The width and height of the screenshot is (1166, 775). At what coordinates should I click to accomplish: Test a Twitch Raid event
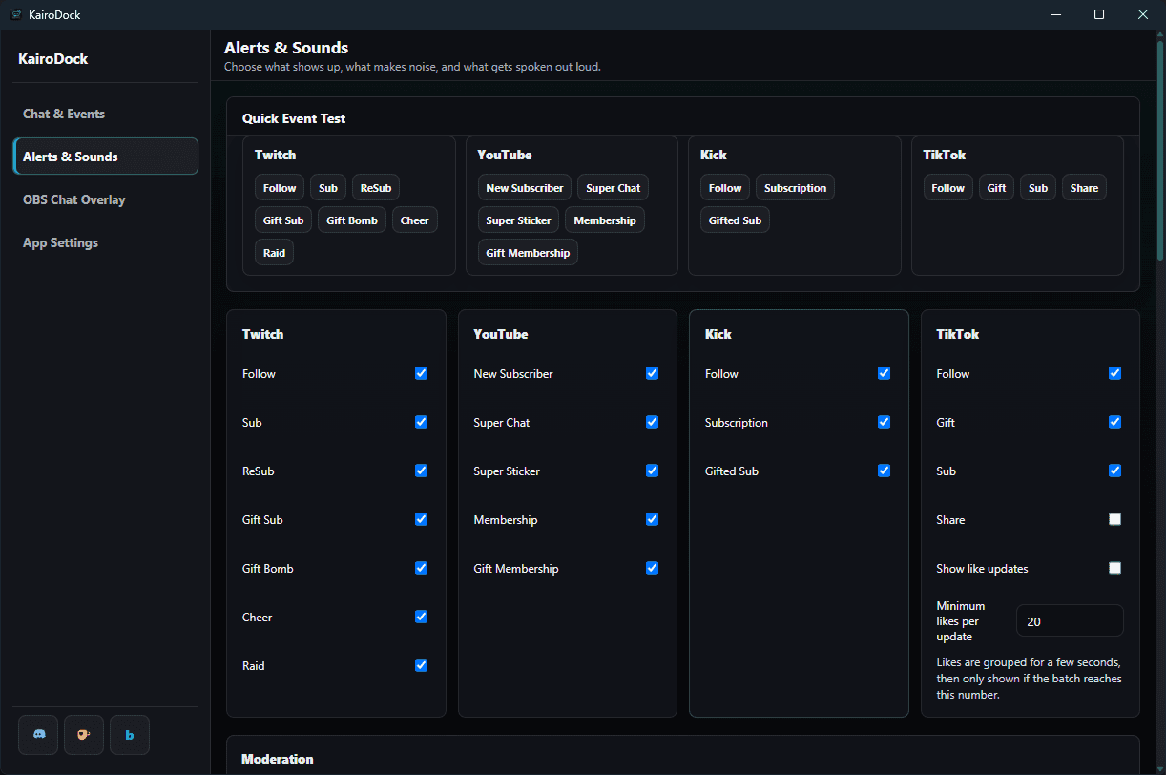pyautogui.click(x=275, y=253)
